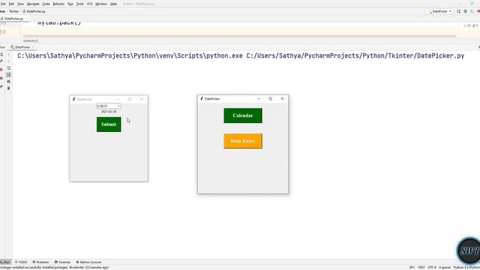
Task: Open the Run menu
Action: pyautogui.click(x=70, y=4)
